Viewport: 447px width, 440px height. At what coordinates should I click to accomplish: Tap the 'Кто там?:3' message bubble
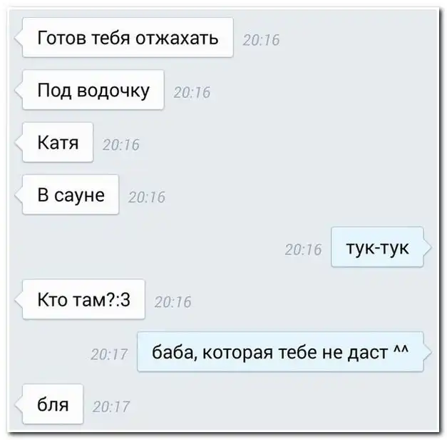pyautogui.click(x=83, y=299)
